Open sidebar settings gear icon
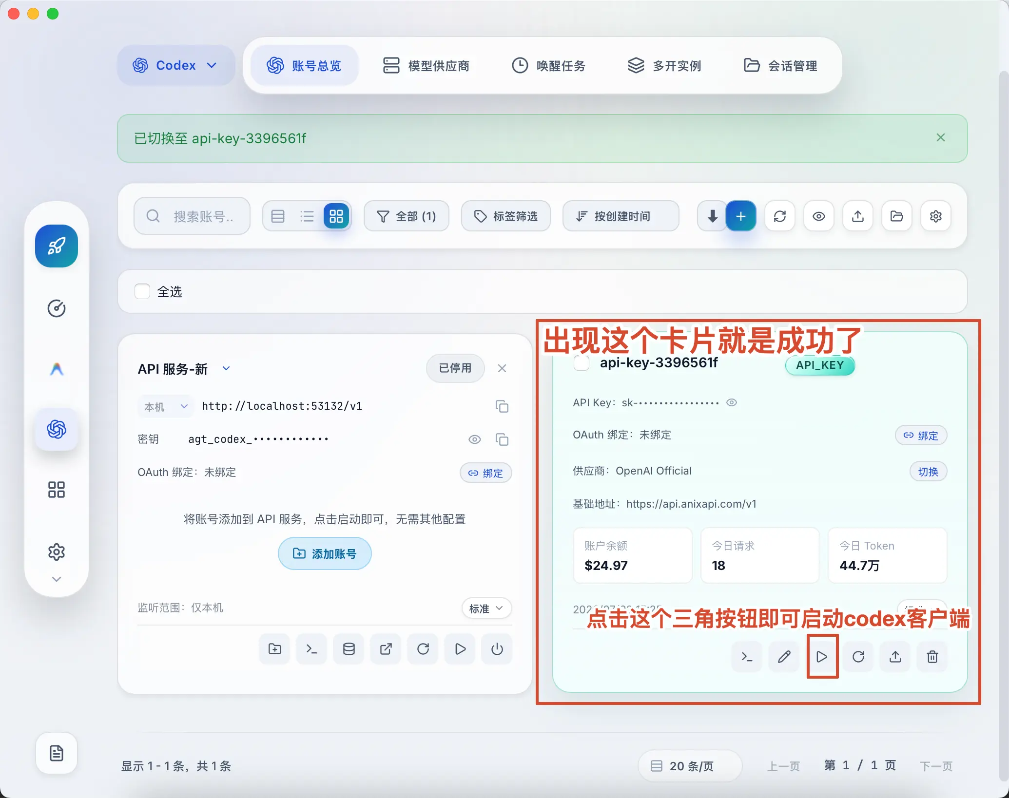Screen dimensions: 1009x798 pyautogui.click(x=57, y=552)
